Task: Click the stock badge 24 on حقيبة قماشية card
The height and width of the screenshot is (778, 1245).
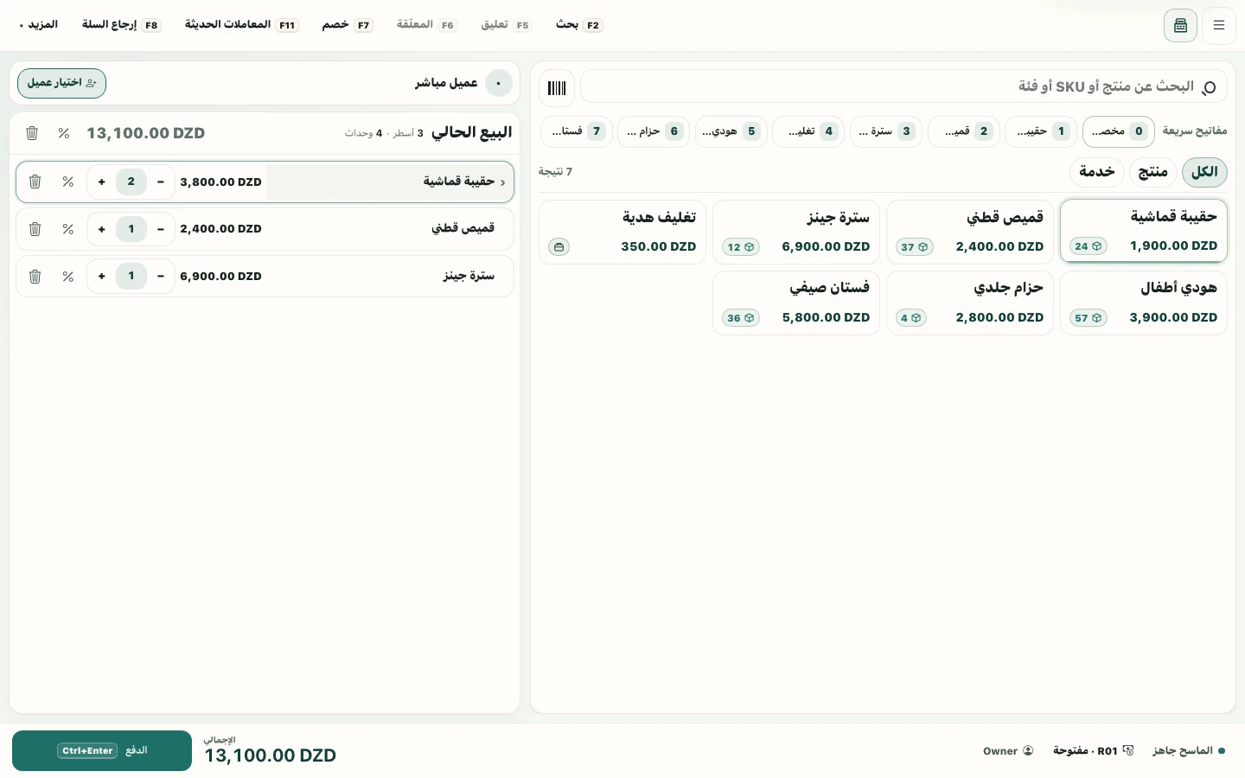Action: (x=1089, y=246)
